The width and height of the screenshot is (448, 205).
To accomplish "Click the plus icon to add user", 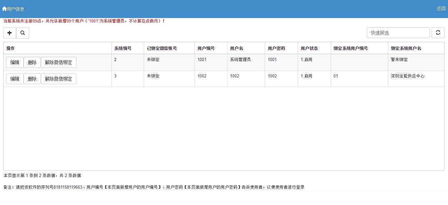I will [x=10, y=33].
